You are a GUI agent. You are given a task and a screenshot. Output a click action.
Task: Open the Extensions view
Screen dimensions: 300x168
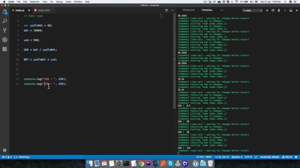(x=5, y=49)
